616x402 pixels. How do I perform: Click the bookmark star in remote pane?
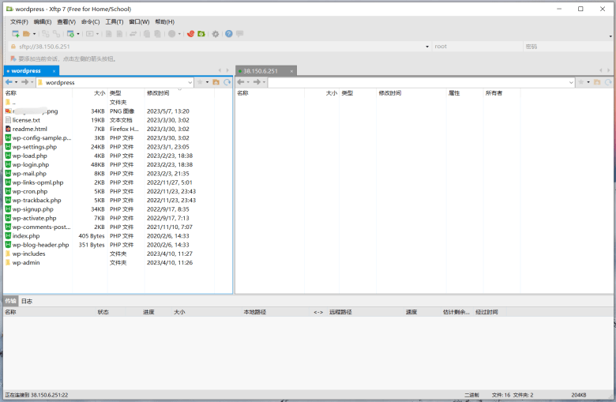[581, 82]
